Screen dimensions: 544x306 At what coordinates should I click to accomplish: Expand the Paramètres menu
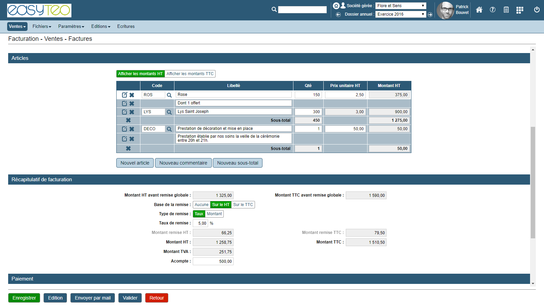point(71,27)
